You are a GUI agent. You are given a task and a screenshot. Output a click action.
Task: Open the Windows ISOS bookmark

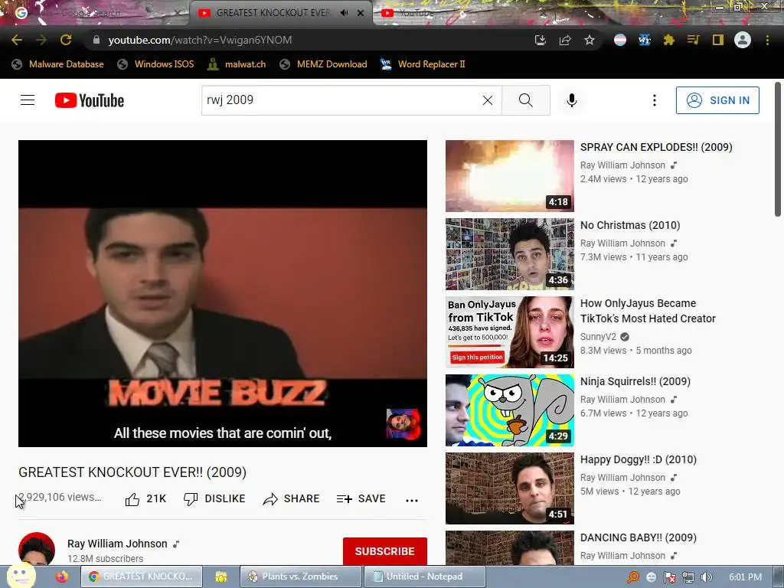[155, 64]
